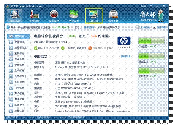Click the green check beside 一般游戏, 高清影音
The width and height of the screenshot is (179, 130).
pos(63,48)
